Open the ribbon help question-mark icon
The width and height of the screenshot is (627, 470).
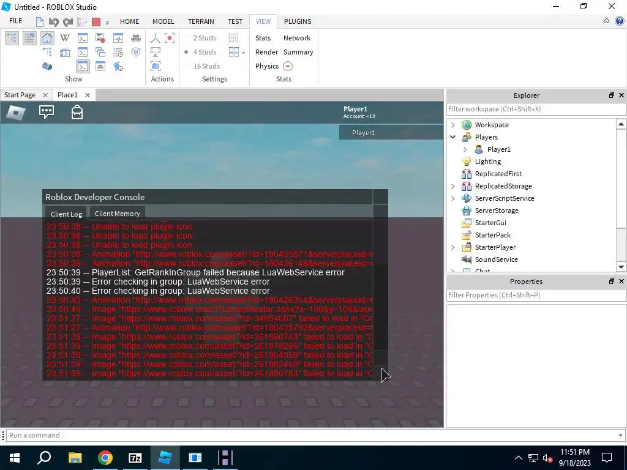tap(620, 21)
